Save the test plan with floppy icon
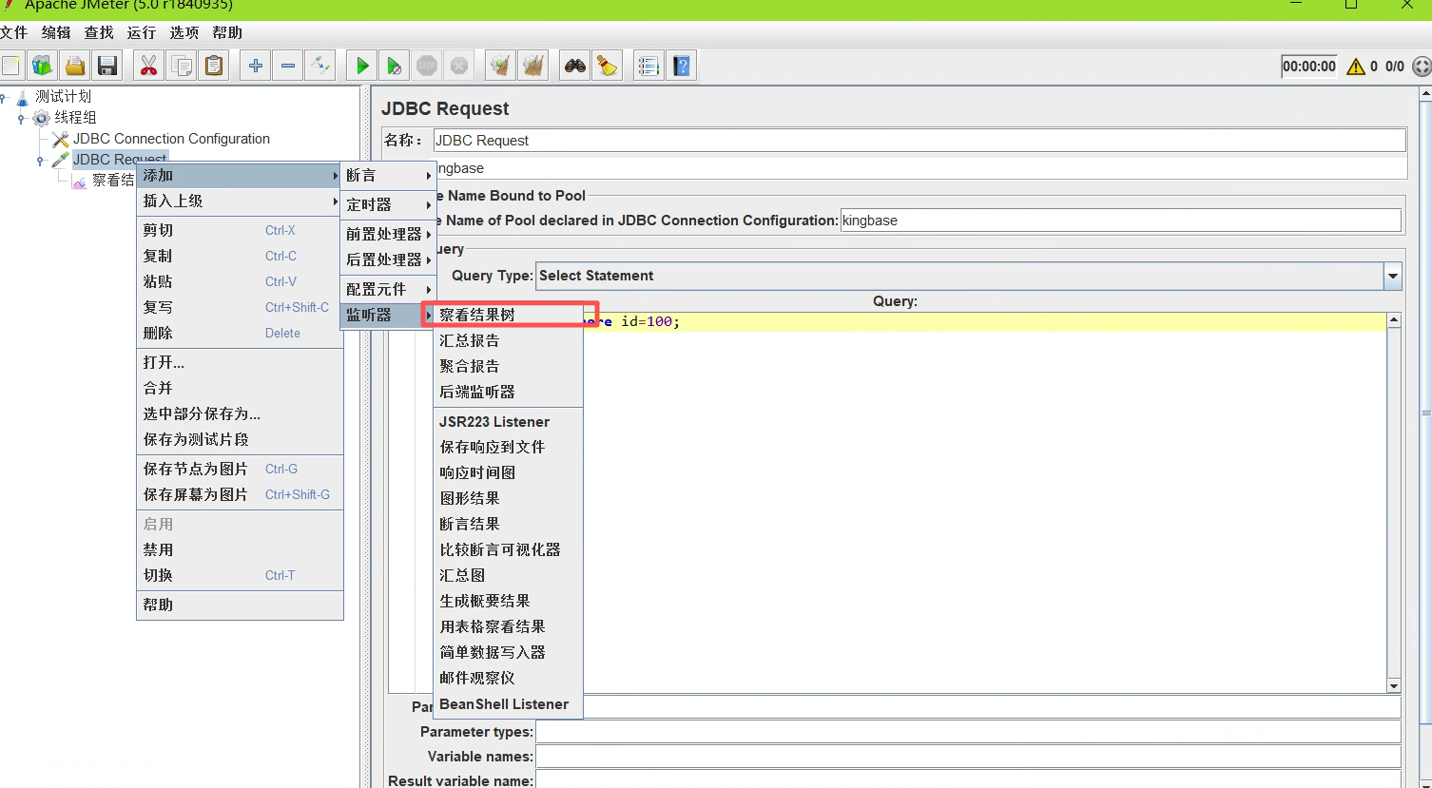1432x788 pixels. (x=107, y=66)
